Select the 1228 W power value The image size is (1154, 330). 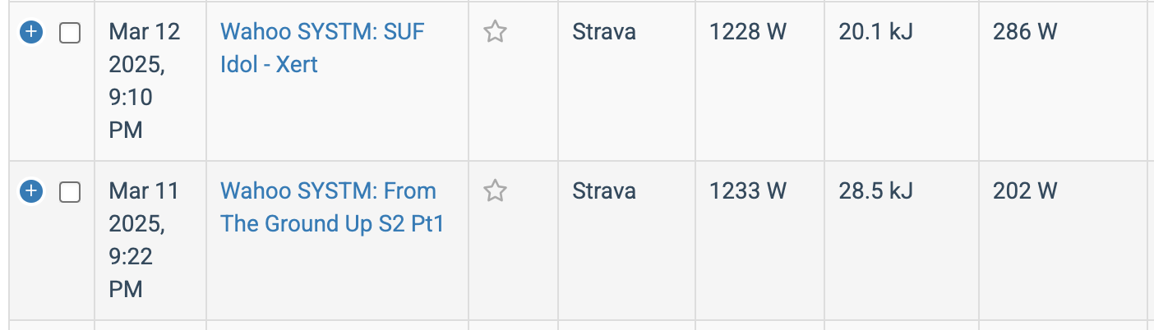748,32
